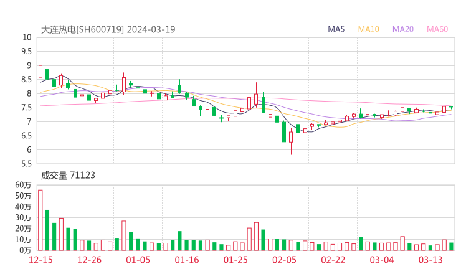Viewport: 461px width, 274px height.
Task: Click the 01-16 date axis label
Action: tap(187, 260)
